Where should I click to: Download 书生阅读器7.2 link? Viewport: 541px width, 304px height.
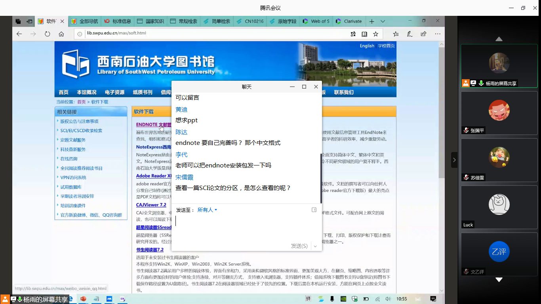150,250
